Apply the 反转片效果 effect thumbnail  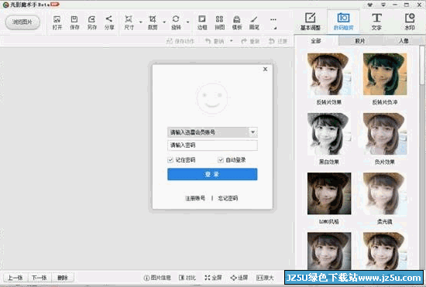coord(329,74)
